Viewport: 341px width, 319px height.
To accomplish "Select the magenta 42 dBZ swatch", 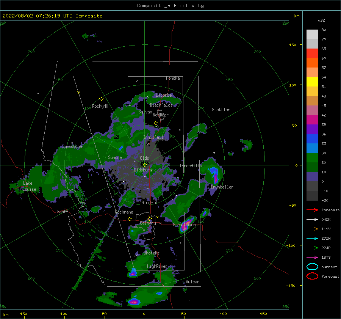I will (312, 119).
